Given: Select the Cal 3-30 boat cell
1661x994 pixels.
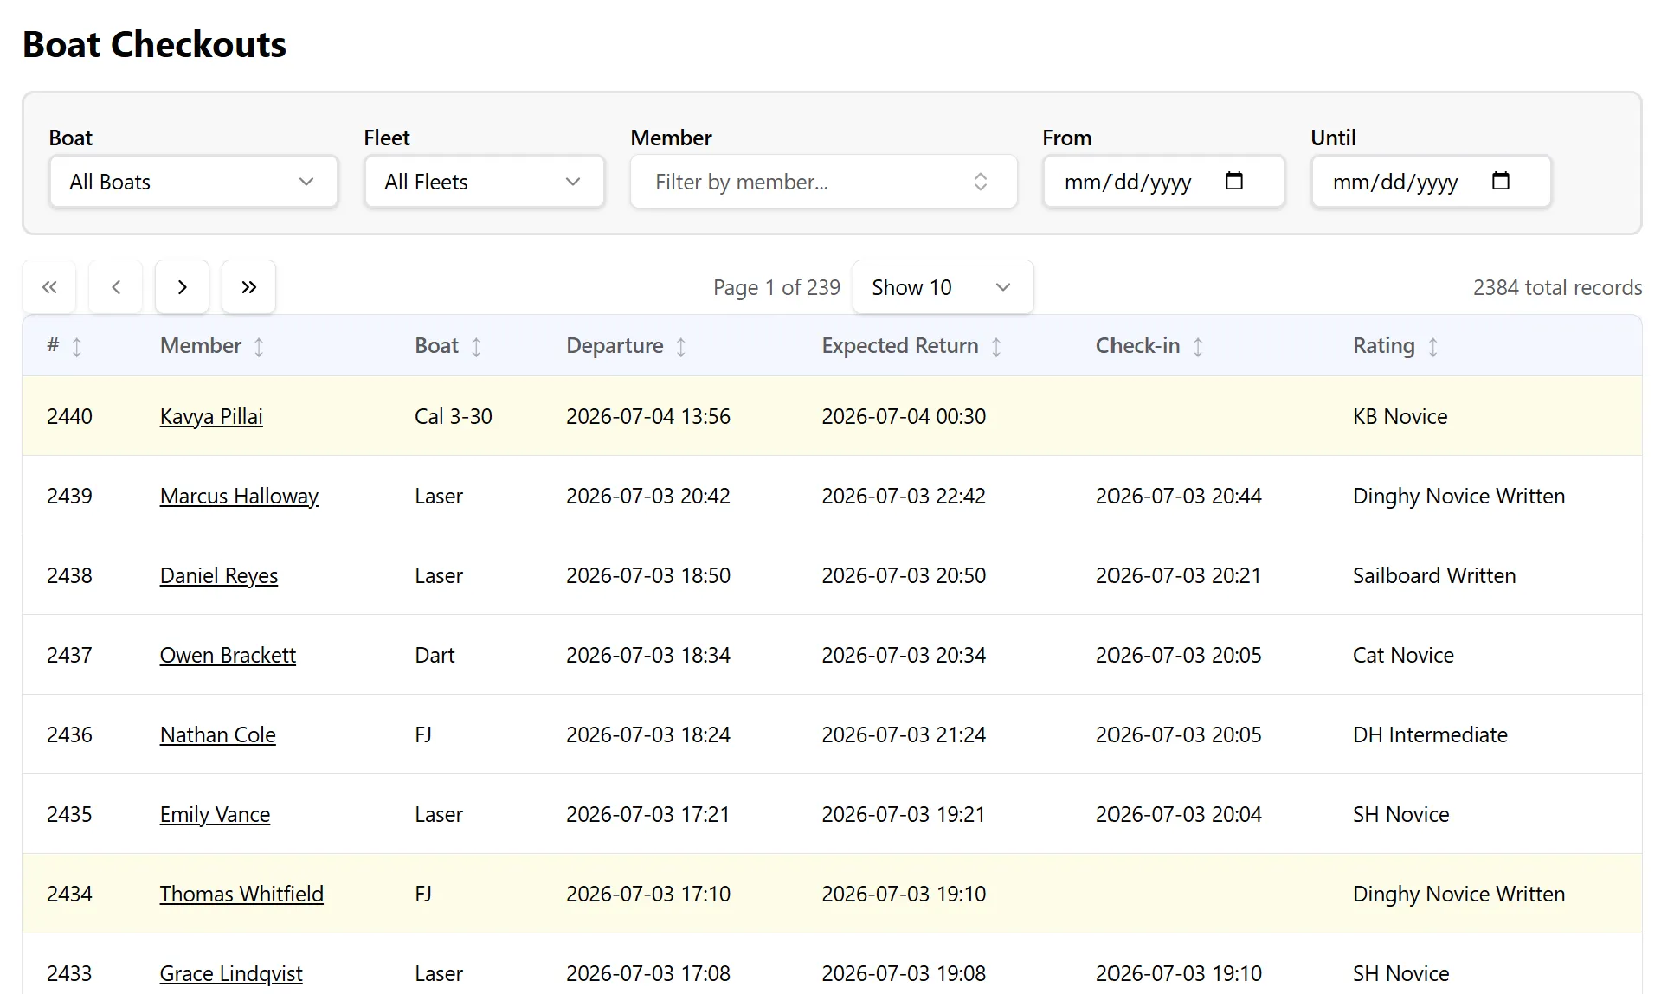Looking at the screenshot, I should point(454,417).
